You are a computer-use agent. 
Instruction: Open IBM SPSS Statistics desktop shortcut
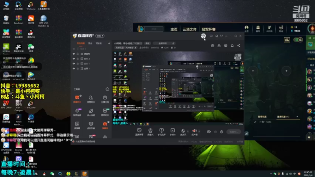pos(43,21)
